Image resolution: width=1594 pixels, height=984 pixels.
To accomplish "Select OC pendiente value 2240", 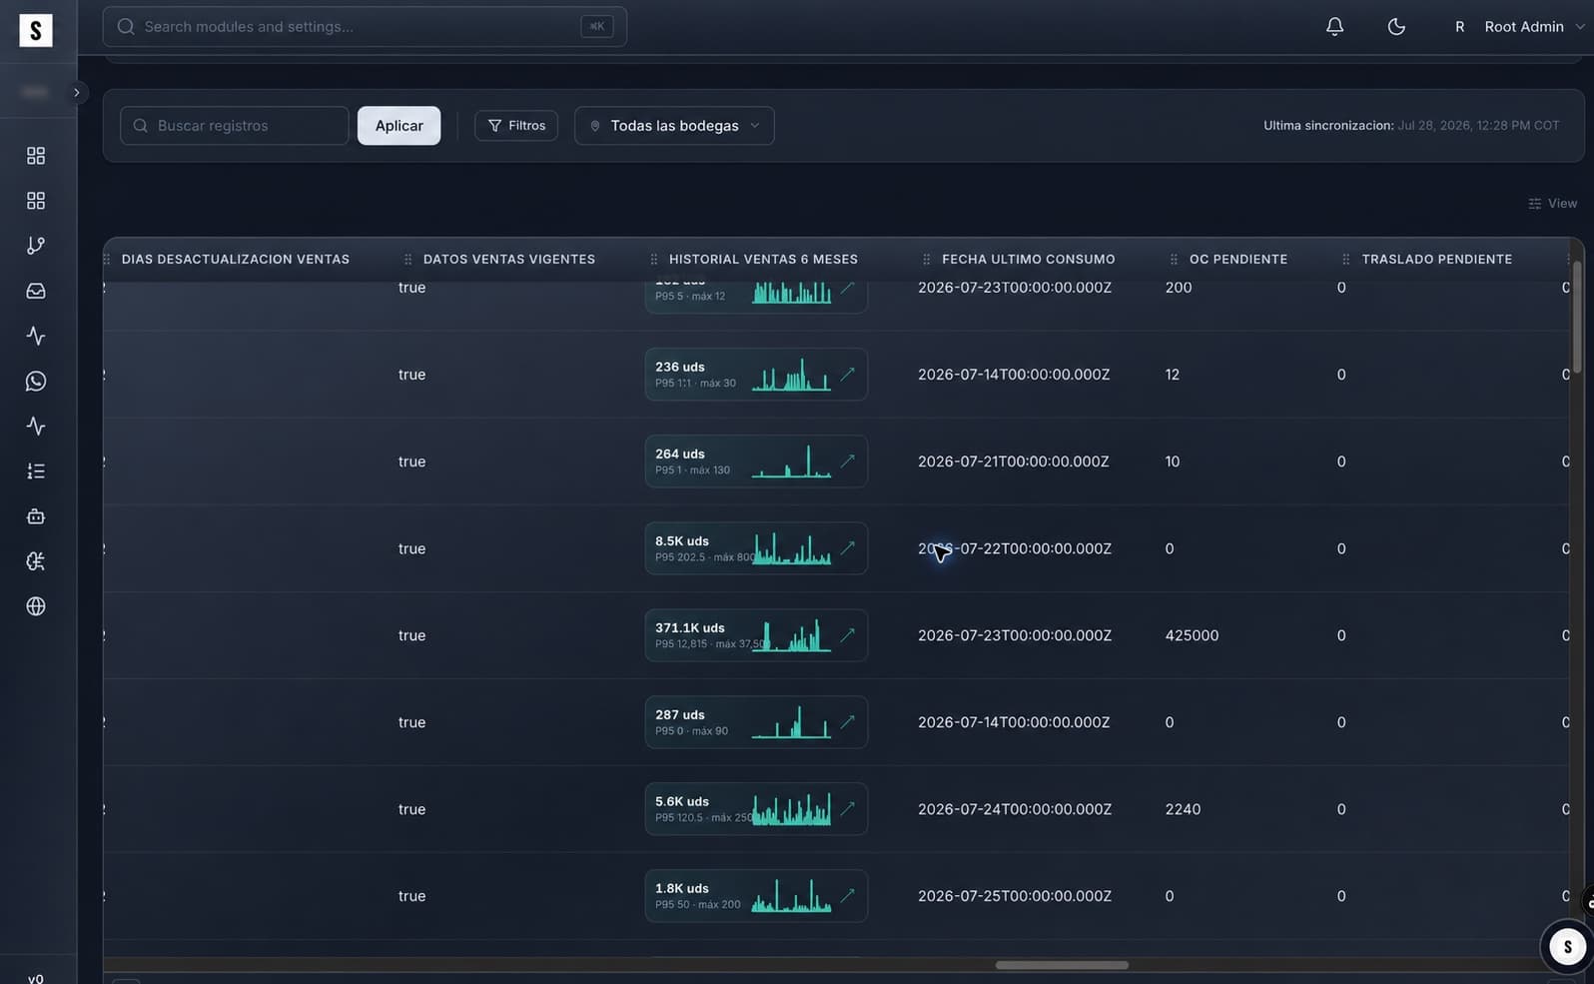I will click(1183, 809).
